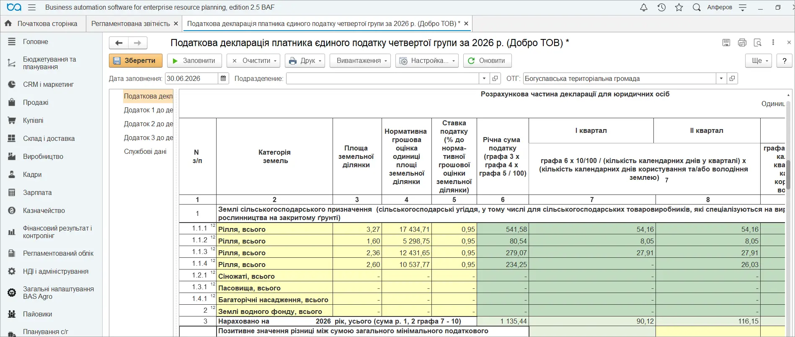Screen dimensions: 795x337
Task: Switch to Регламентована звітність tab
Action: pyautogui.click(x=130, y=23)
